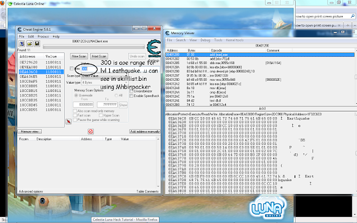Open the File menu in Cheat Engine

pyautogui.click(x=22, y=36)
